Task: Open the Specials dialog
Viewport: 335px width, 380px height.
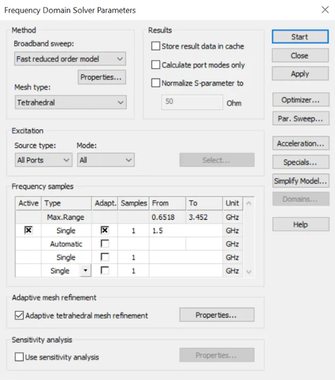Action: [300, 162]
